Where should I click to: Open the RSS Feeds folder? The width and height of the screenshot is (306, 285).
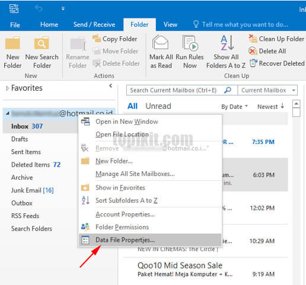coord(25,216)
